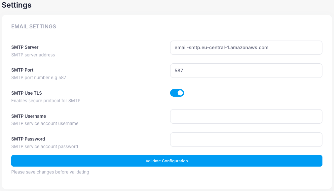This screenshot has width=334, height=191.
Task: Click the empty SMTP Password field
Action: (246, 140)
